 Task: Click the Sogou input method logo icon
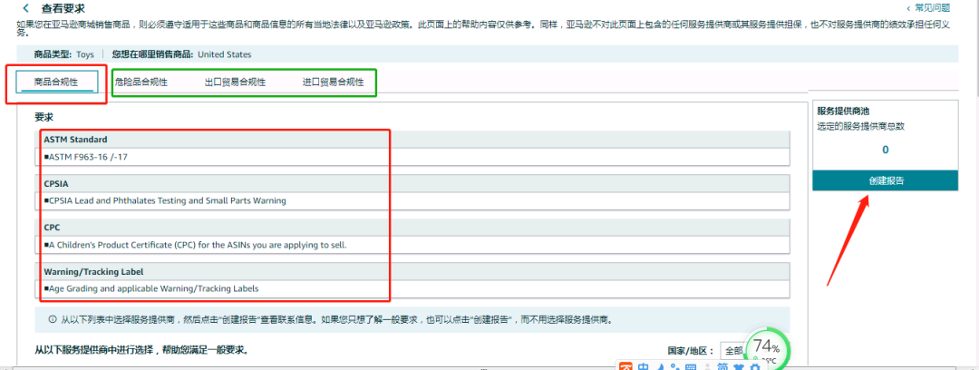pyautogui.click(x=627, y=366)
